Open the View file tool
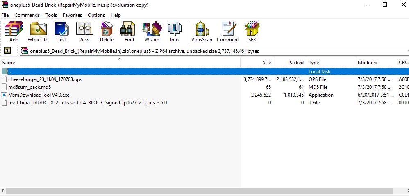Screen dimensions: 409x196 tap(84, 32)
